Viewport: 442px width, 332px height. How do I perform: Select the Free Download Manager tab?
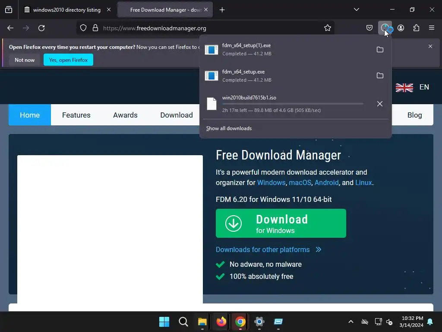pos(165,10)
